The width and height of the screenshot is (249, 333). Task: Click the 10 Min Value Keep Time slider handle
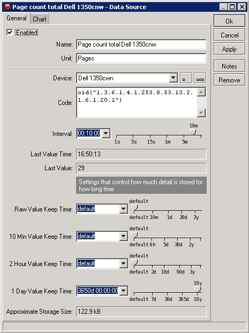[134, 235]
